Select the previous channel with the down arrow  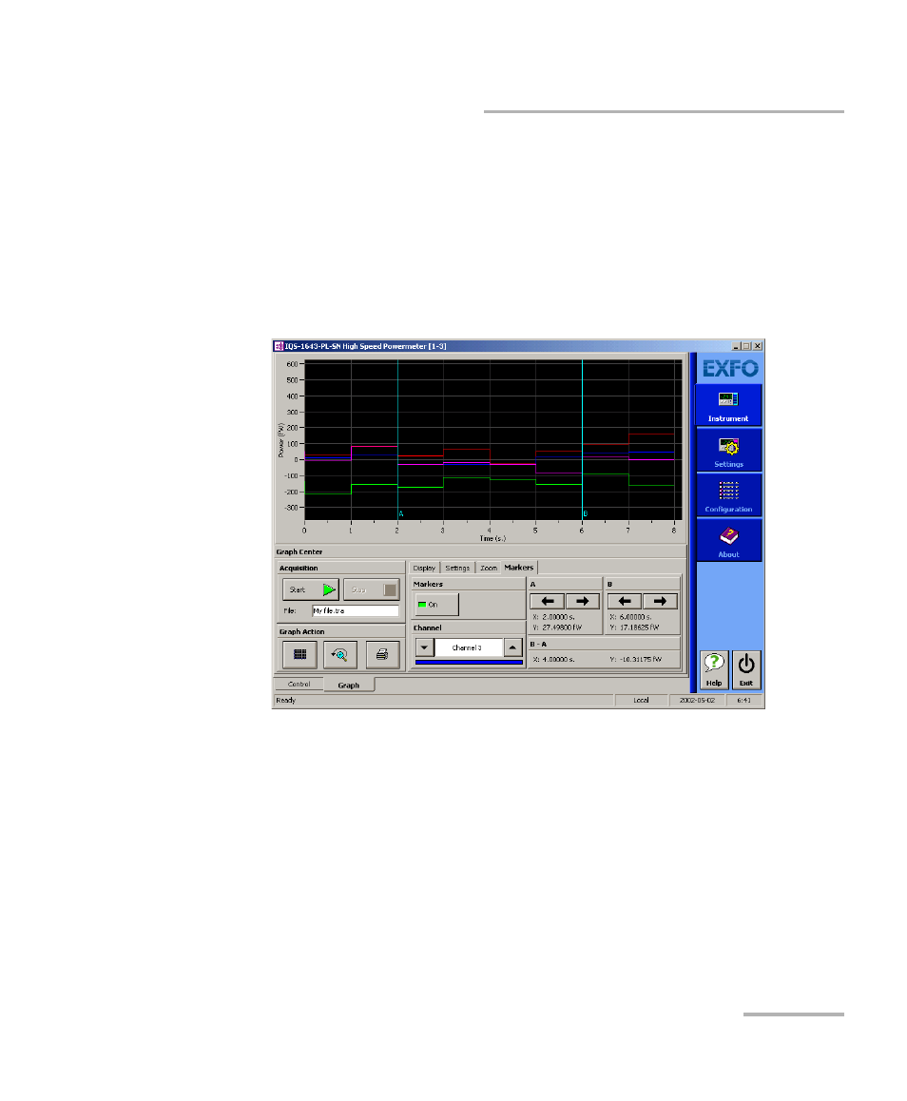click(425, 647)
